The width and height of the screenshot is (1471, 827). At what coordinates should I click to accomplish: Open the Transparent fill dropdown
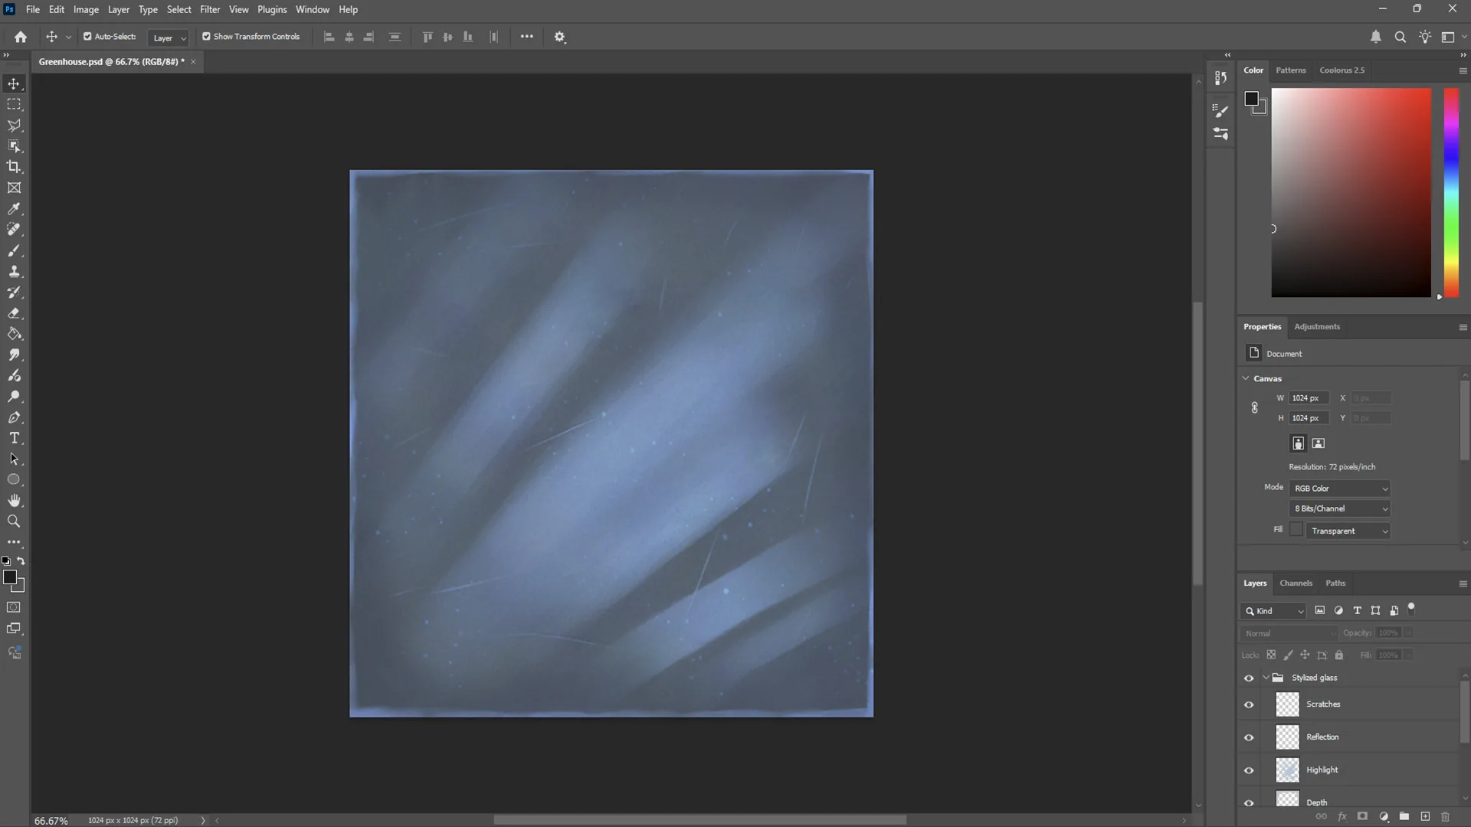click(x=1348, y=531)
